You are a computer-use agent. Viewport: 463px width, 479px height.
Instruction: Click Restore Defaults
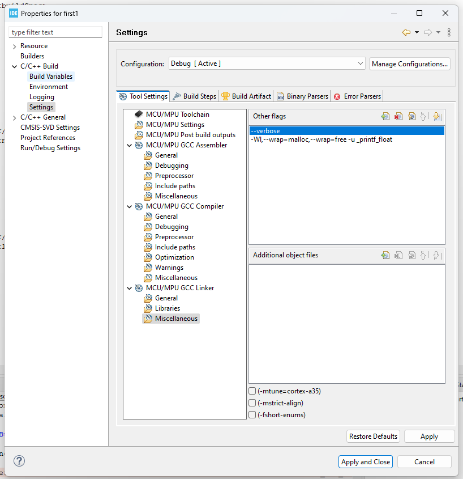(373, 436)
